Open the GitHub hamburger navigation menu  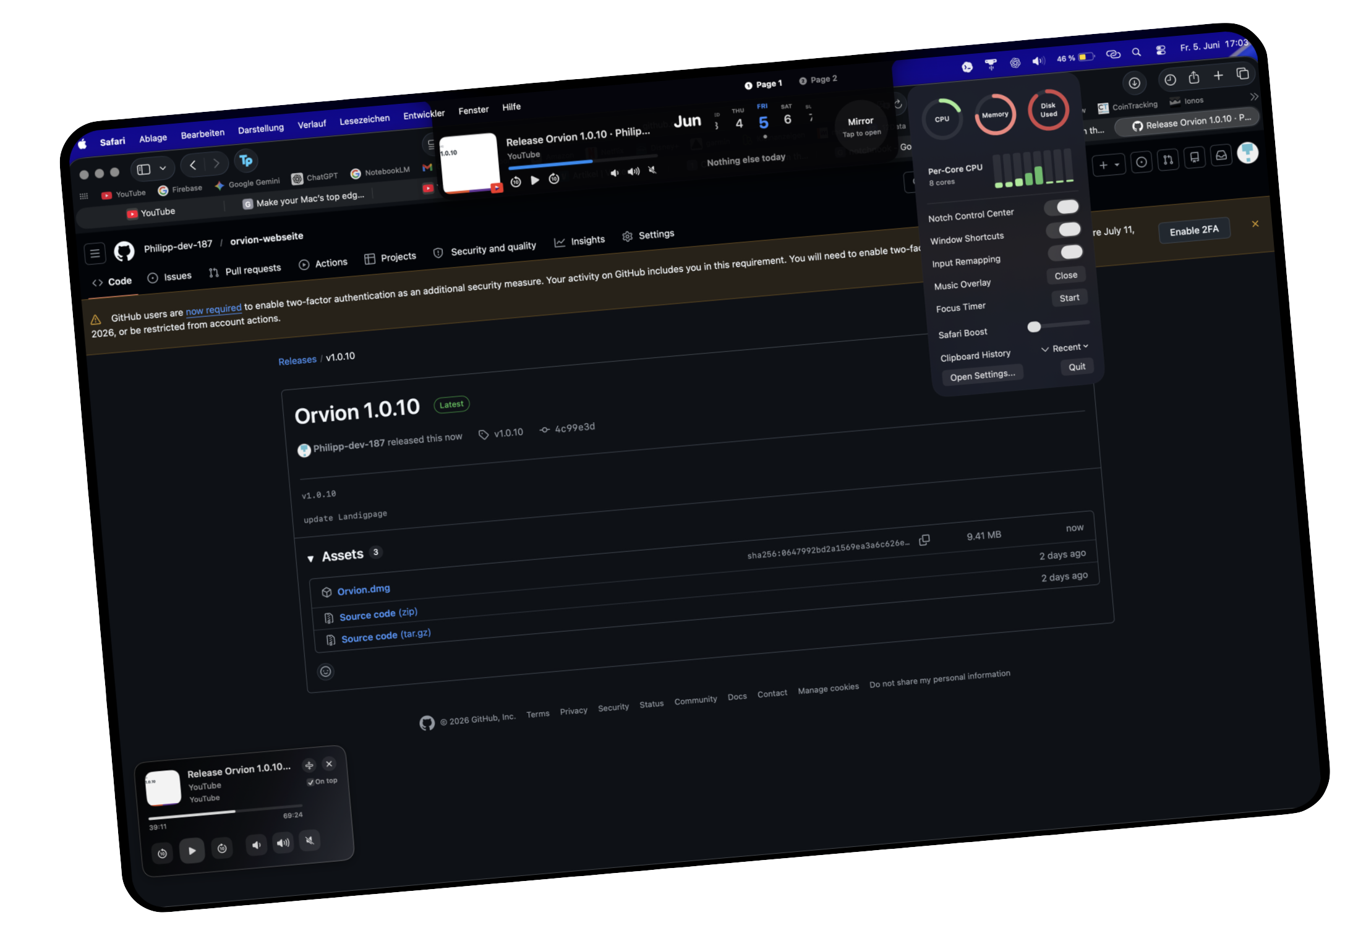coord(95,253)
